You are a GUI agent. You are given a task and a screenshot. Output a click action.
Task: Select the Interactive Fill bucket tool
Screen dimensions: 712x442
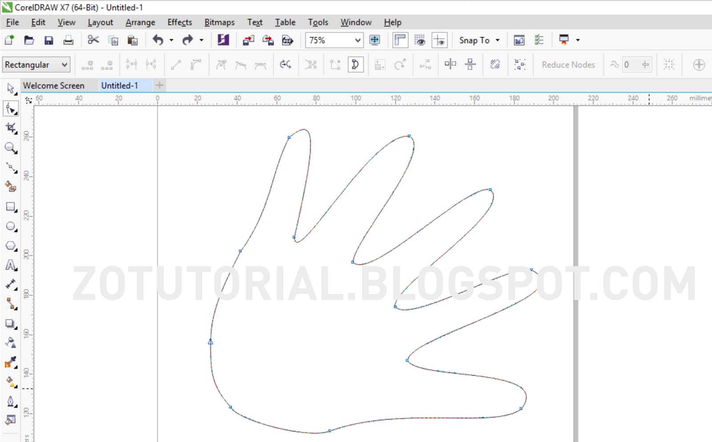click(11, 382)
